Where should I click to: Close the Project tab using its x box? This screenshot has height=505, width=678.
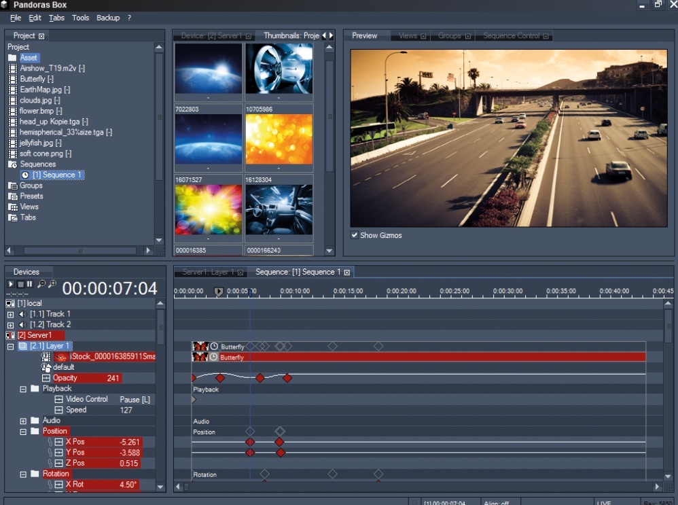tap(41, 36)
